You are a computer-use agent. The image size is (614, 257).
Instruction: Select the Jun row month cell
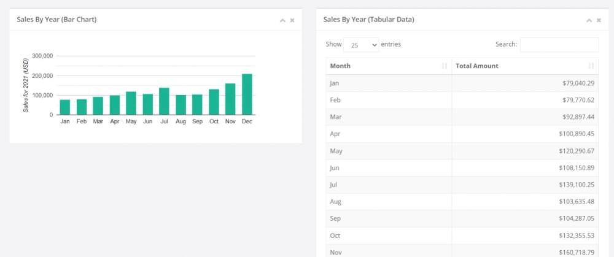[x=389, y=168]
